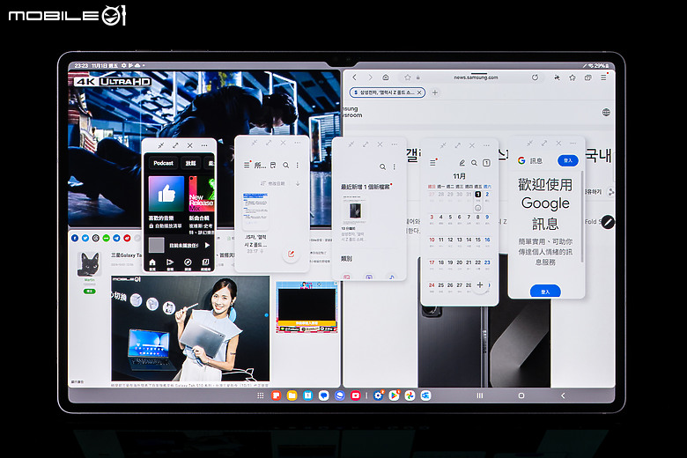Viewport: 687px width, 458px height.
Task: Share the forum post via Twitter icon
Action: (x=85, y=238)
